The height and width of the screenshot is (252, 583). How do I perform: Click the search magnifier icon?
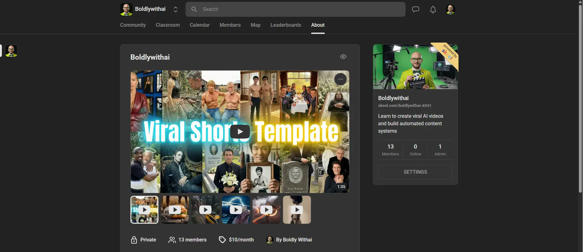click(x=194, y=9)
